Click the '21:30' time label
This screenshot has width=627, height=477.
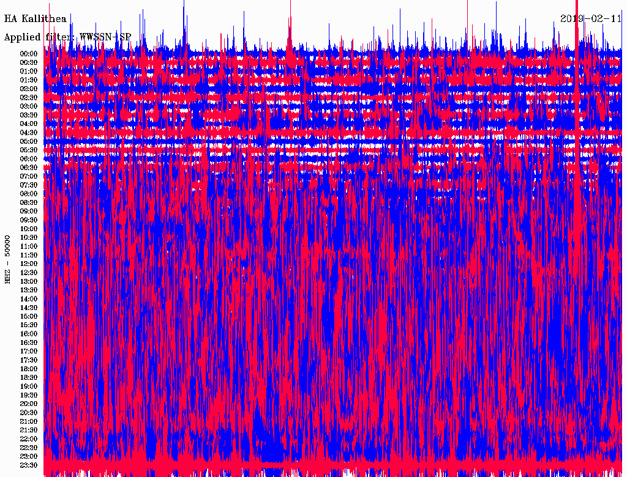(x=29, y=431)
